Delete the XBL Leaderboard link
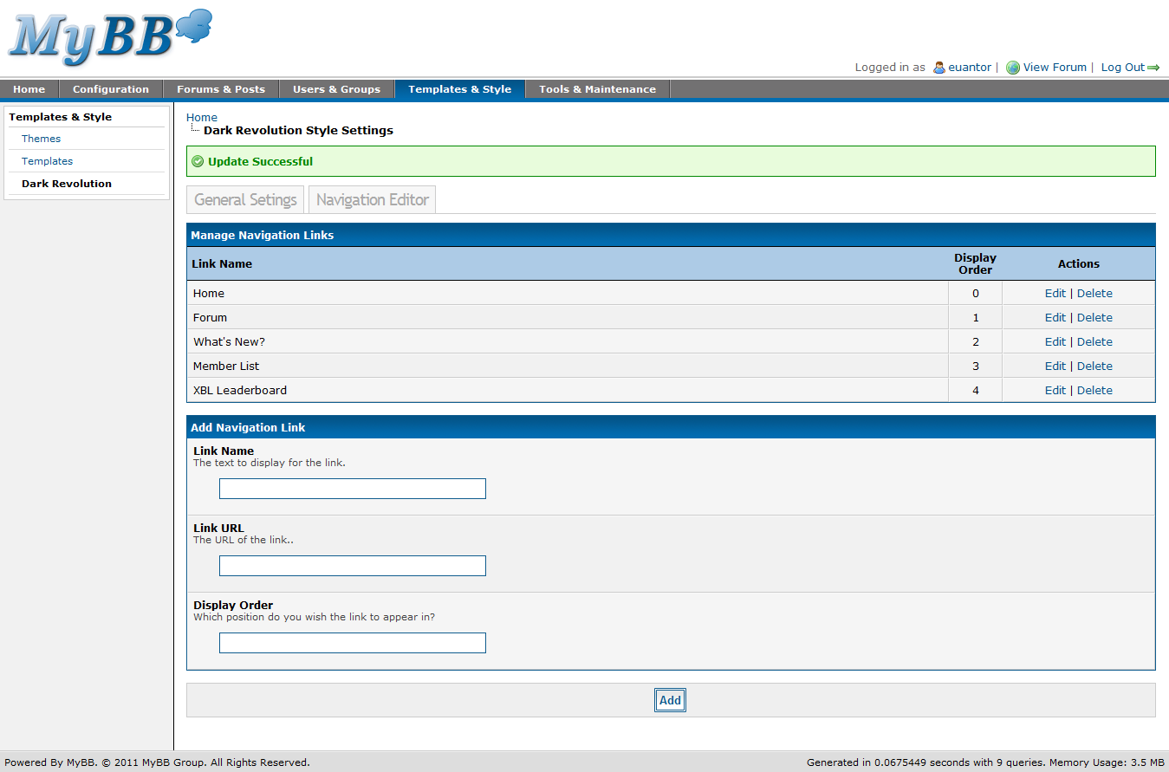Screen dimensions: 1169x772 (1094, 391)
